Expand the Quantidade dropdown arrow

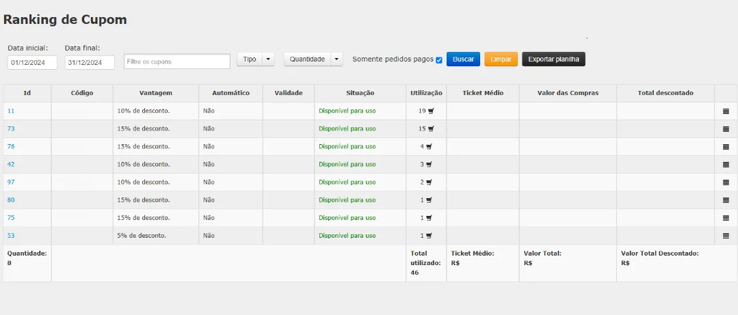(x=337, y=59)
